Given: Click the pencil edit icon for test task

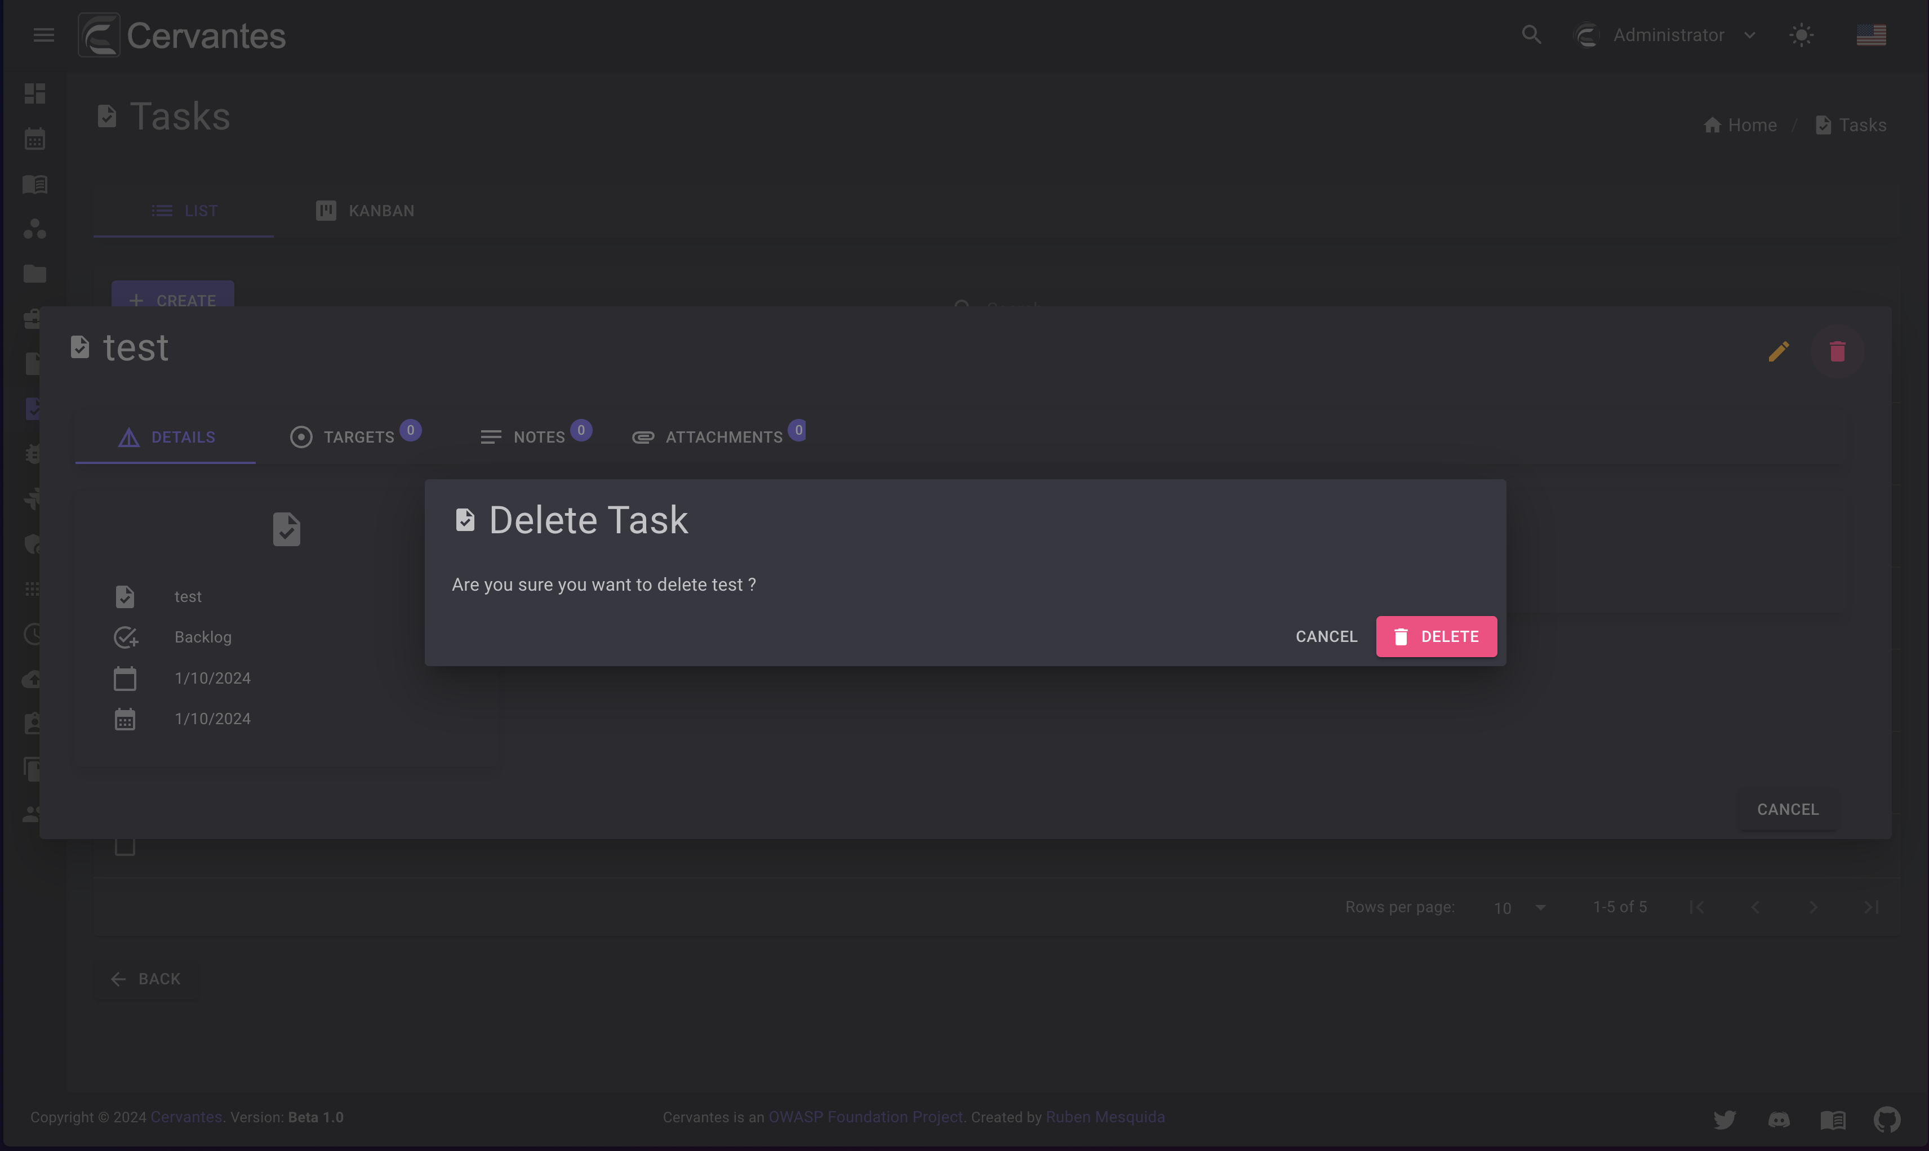Looking at the screenshot, I should point(1779,351).
